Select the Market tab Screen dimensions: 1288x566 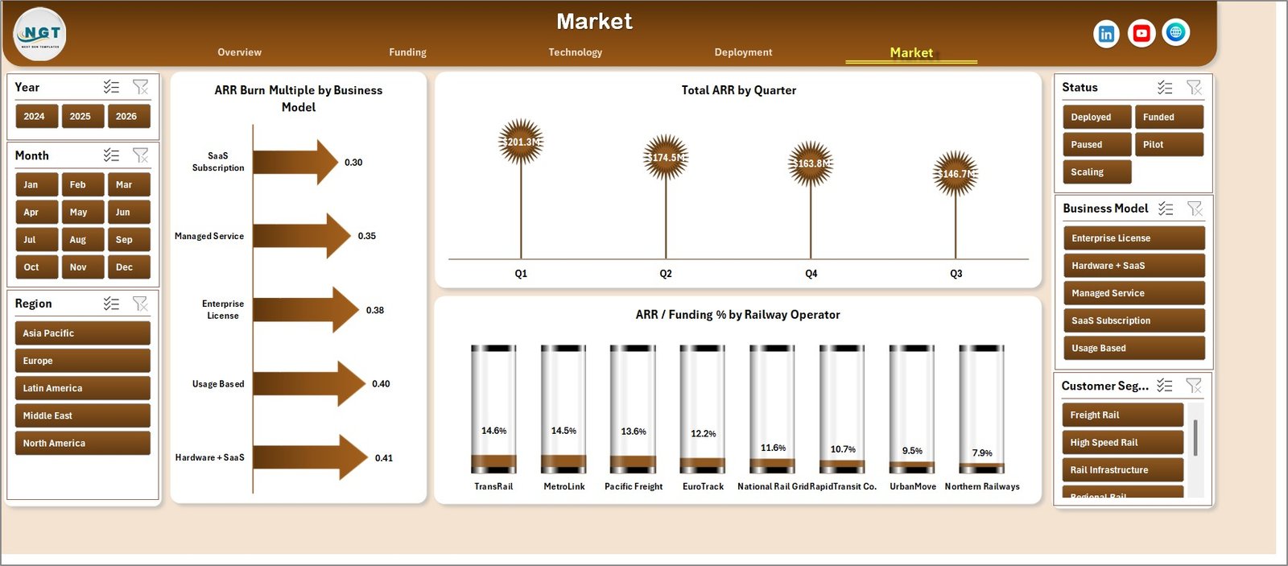tap(911, 53)
